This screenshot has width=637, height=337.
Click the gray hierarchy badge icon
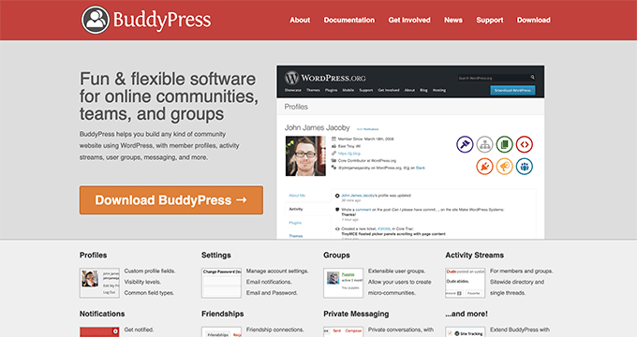[484, 144]
